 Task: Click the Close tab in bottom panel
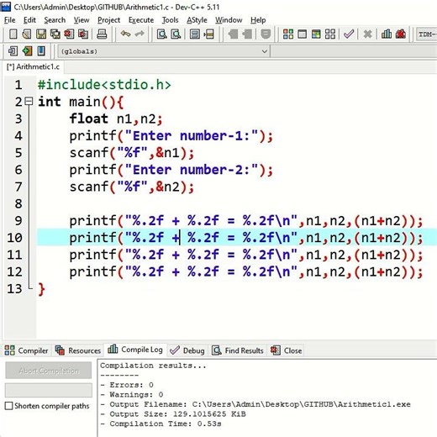point(286,350)
